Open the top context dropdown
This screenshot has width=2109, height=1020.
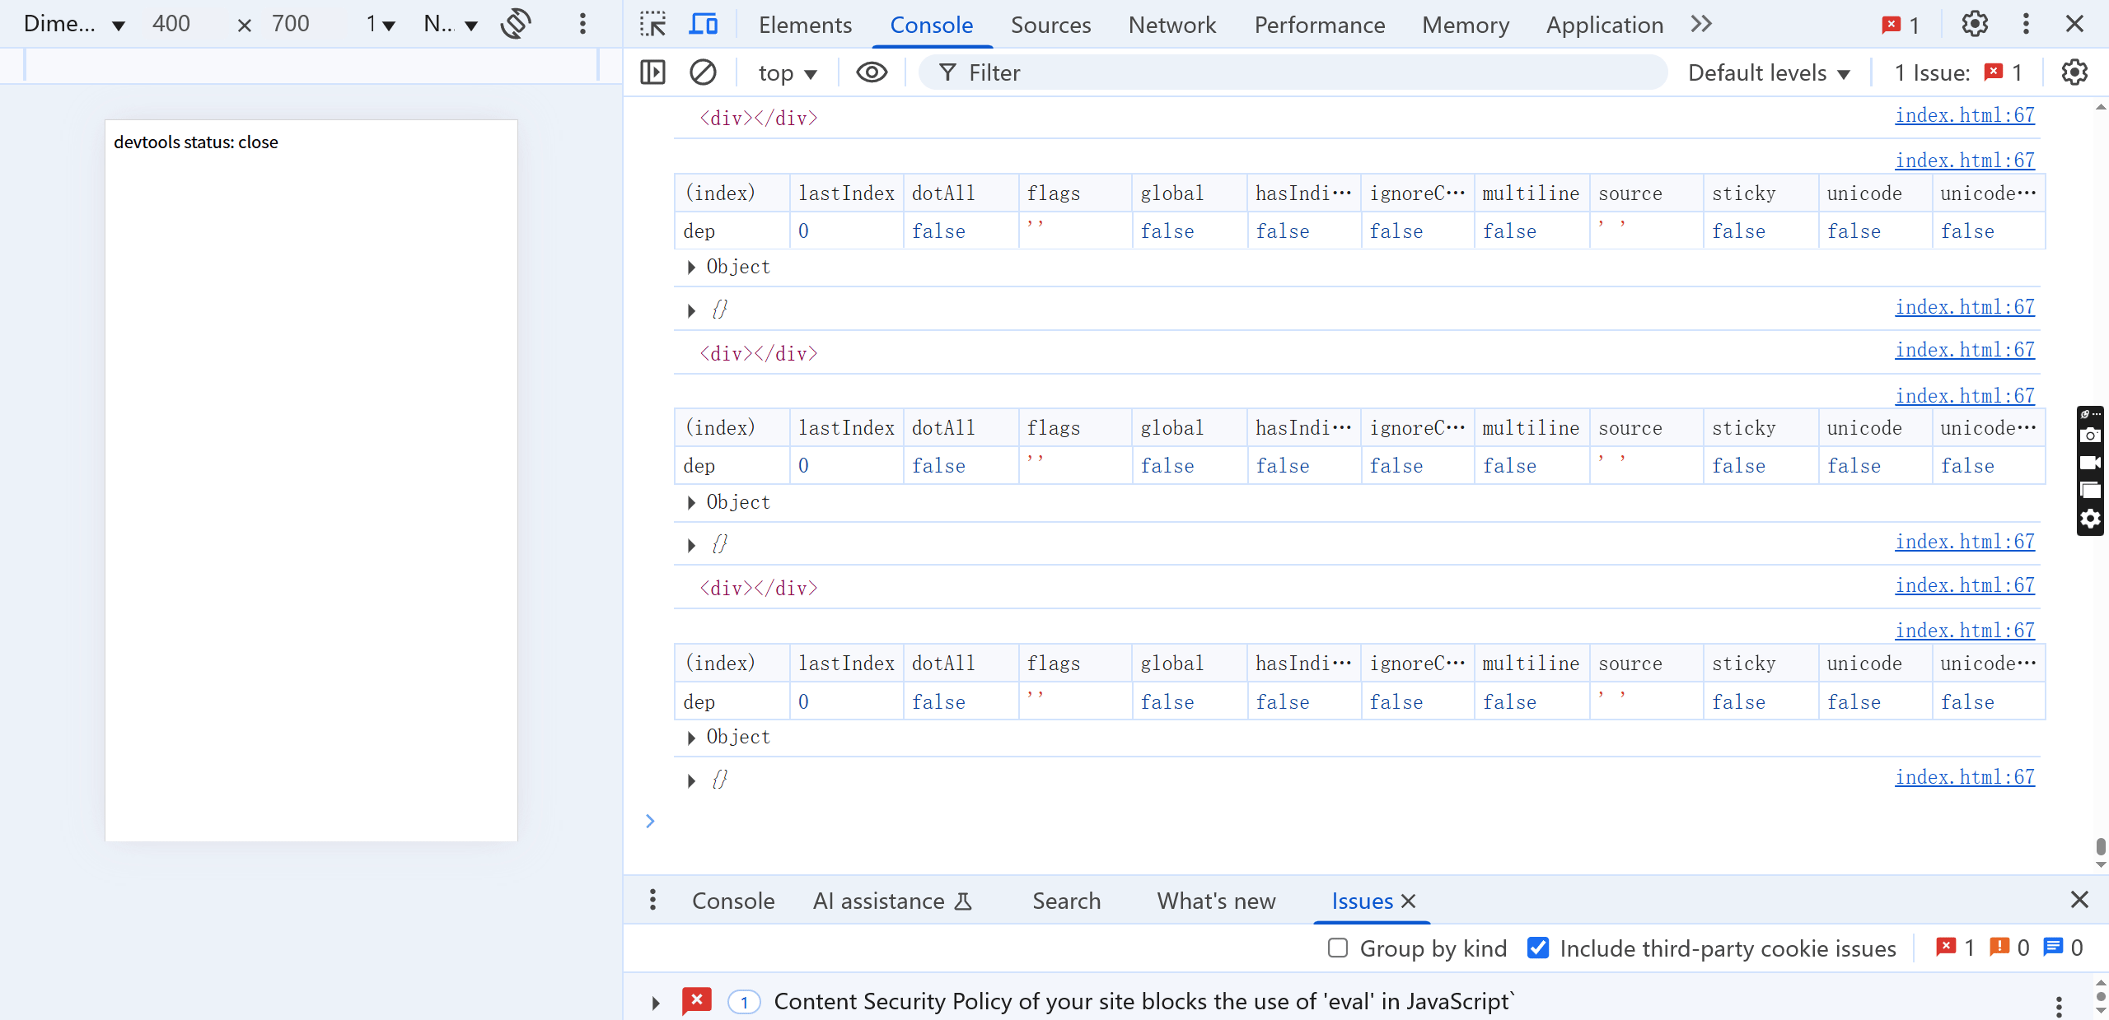[787, 73]
